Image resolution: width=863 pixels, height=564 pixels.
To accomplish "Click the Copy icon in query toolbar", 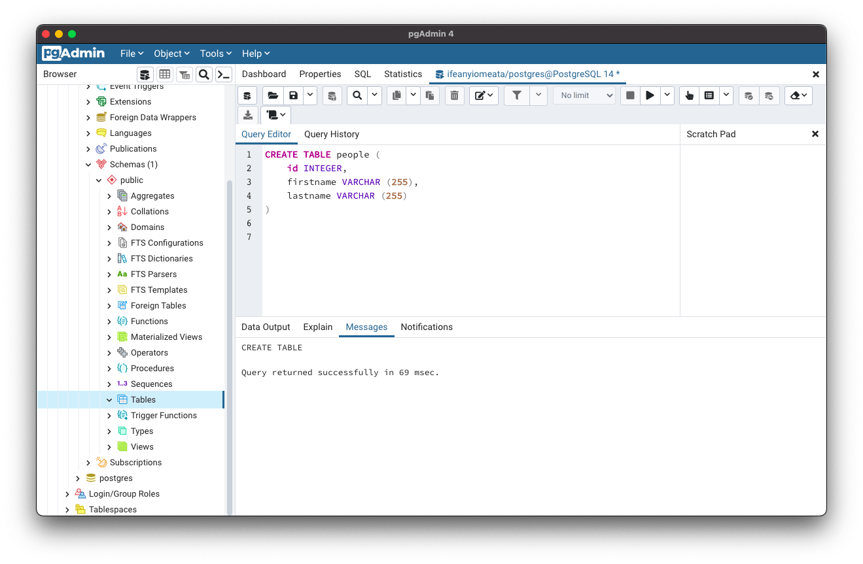I will tap(396, 95).
